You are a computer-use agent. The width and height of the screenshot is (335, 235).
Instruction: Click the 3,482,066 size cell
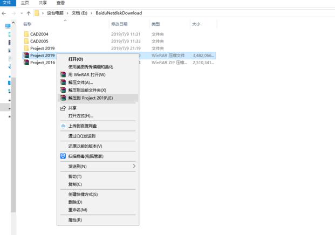203,56
